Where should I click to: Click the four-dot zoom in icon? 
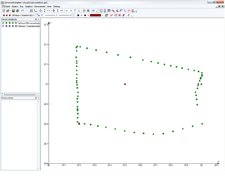tap(41, 11)
